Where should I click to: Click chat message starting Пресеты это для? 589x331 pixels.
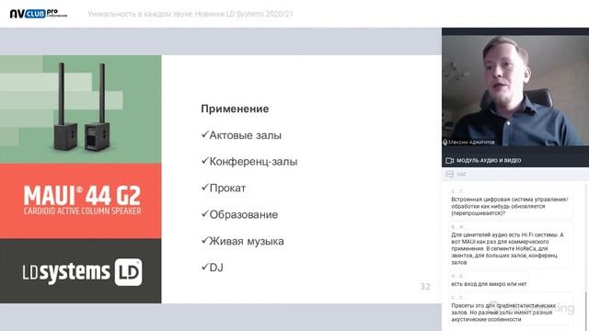[511, 310]
